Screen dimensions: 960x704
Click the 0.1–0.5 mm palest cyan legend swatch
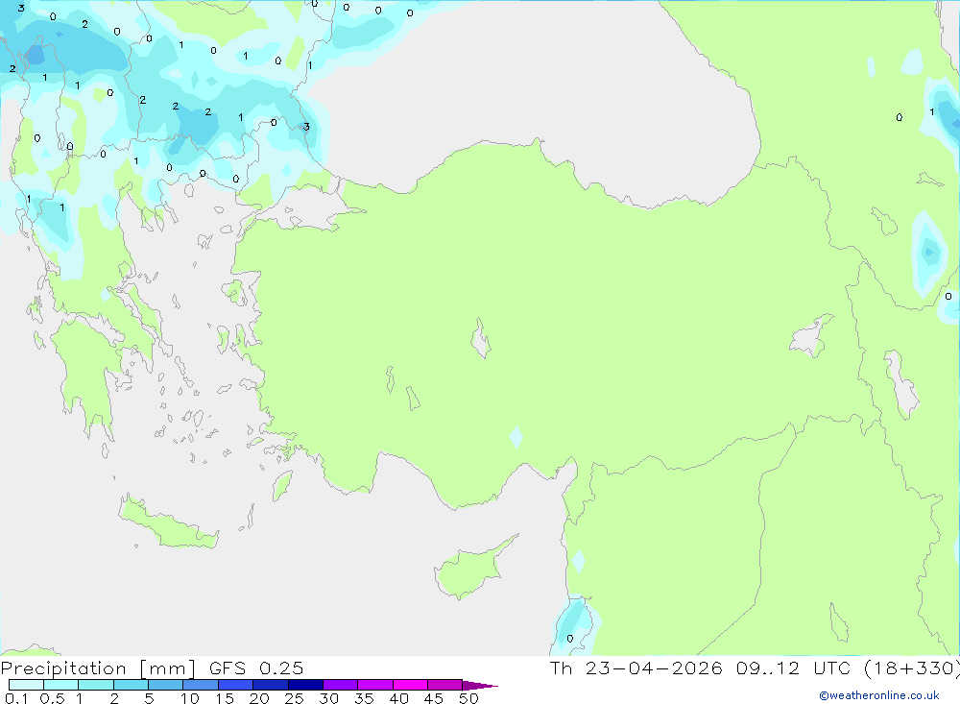(x=26, y=685)
